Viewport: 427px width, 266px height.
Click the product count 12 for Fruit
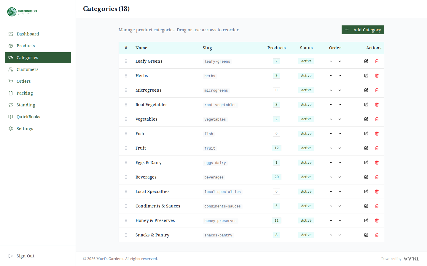click(x=276, y=148)
